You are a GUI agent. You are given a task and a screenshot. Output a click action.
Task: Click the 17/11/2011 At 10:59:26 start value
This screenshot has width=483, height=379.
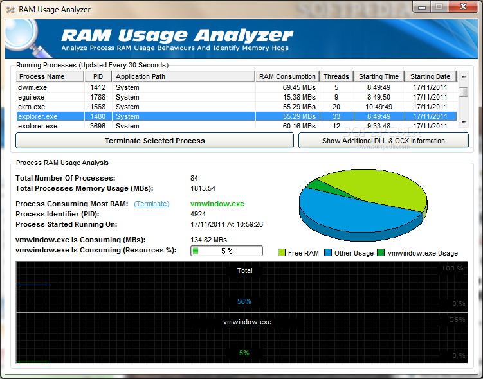(x=227, y=224)
